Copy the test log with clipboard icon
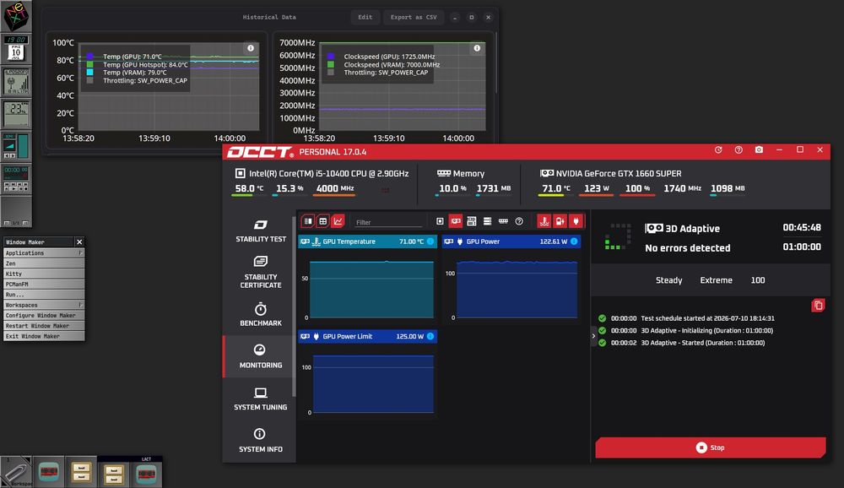The width and height of the screenshot is (844, 488). click(818, 306)
